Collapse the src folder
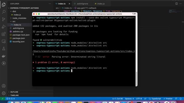Image resolution: width=184 pixels, height=103 pixels. click(14, 21)
